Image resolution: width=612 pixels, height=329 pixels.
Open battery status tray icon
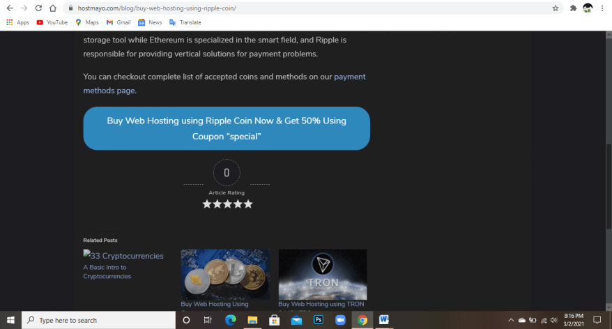click(533, 320)
